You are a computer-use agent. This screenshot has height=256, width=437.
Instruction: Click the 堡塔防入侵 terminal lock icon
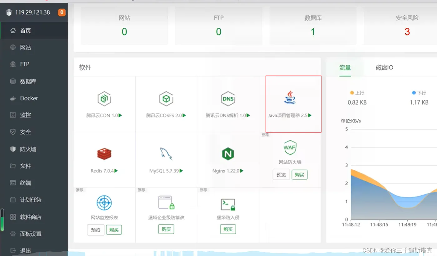(228, 204)
